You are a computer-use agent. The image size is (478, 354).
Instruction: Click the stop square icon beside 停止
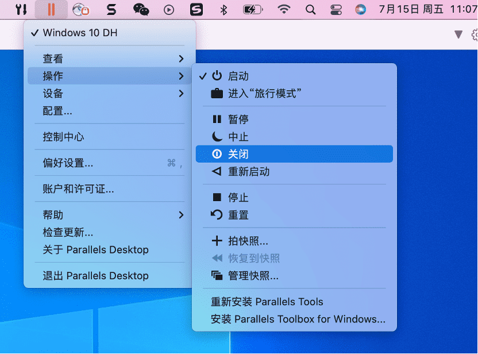click(x=217, y=198)
